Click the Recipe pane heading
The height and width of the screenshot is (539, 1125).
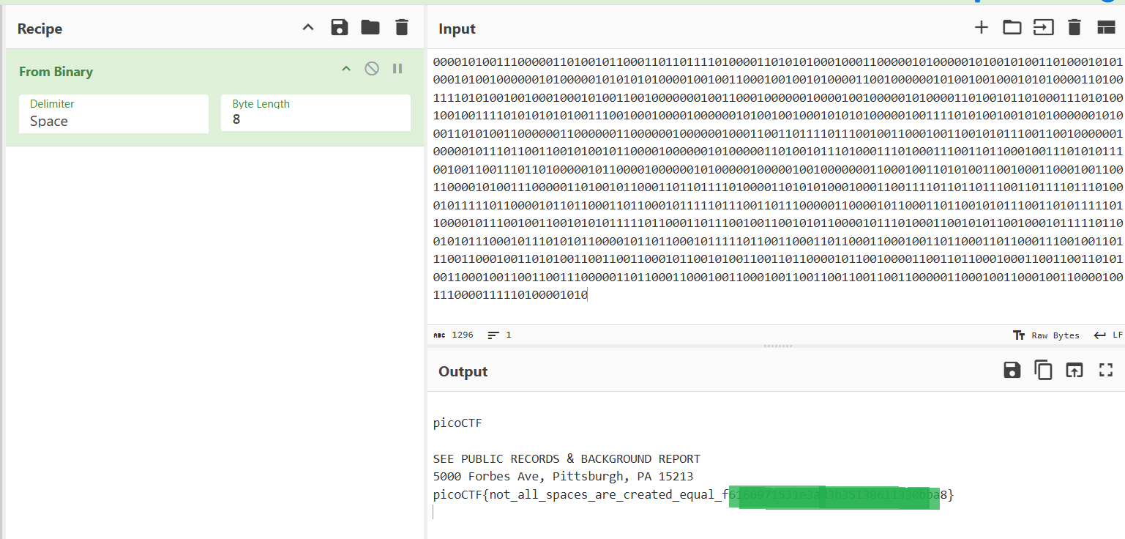[40, 29]
